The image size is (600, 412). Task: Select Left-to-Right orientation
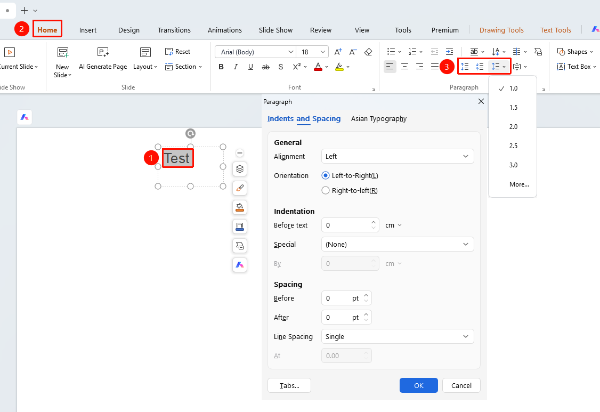[326, 175]
